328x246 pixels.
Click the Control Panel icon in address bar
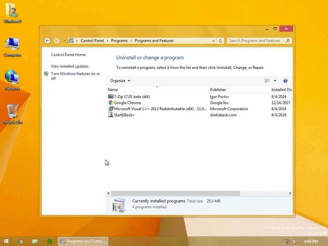[71, 41]
